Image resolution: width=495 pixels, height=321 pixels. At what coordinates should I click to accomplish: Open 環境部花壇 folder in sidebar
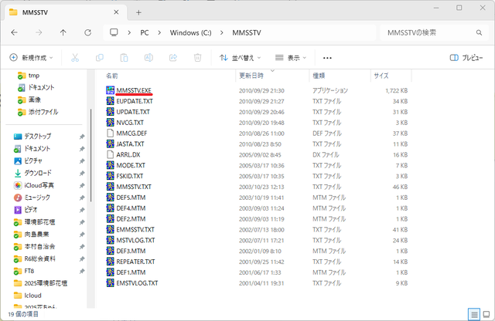(34, 222)
